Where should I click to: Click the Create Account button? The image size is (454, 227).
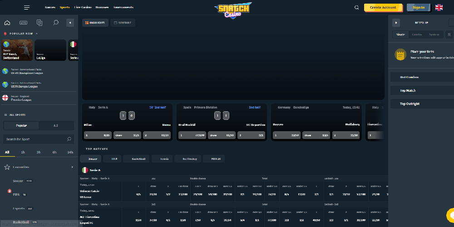pyautogui.click(x=383, y=7)
